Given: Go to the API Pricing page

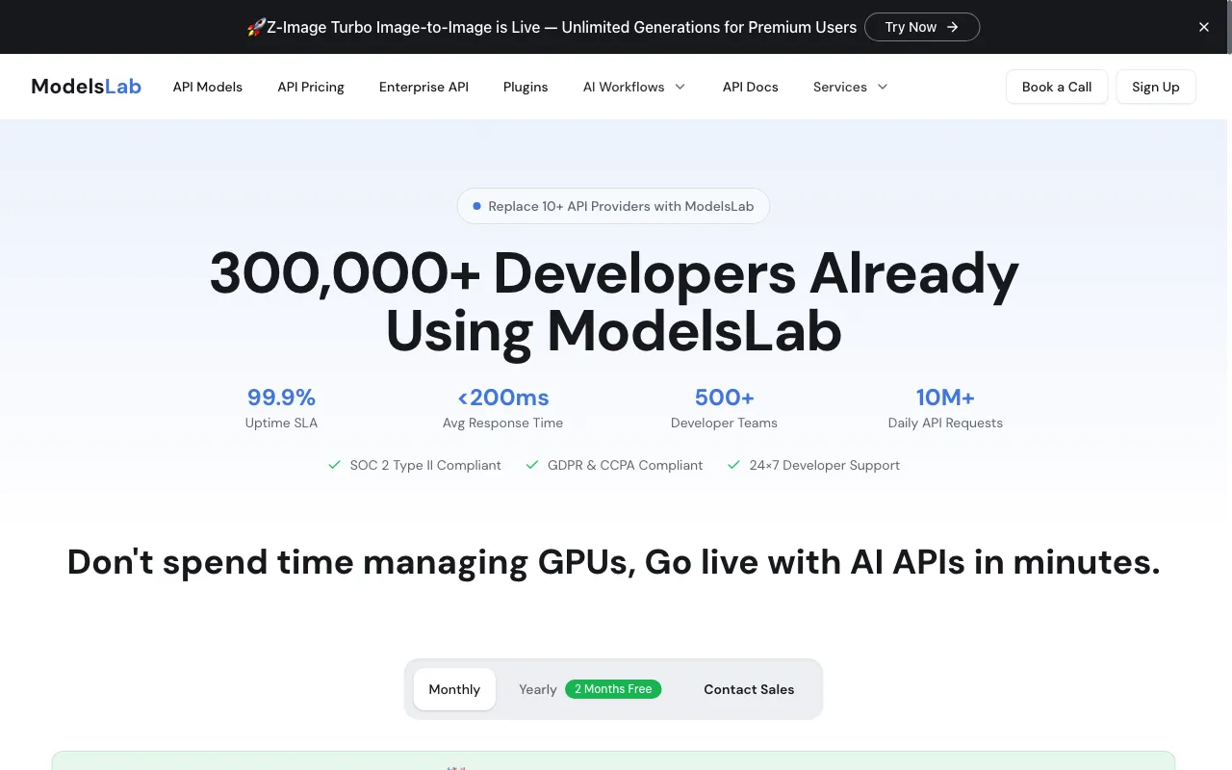Looking at the screenshot, I should 311,87.
